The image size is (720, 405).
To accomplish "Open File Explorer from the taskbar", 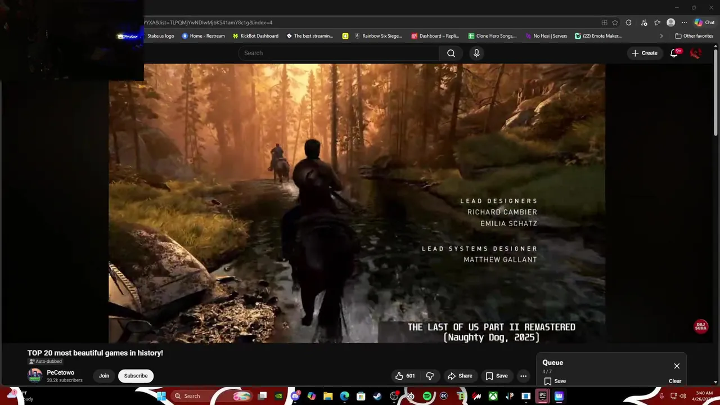I will (x=328, y=396).
